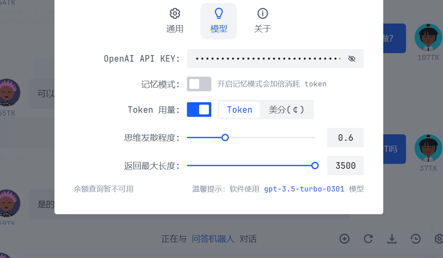Select the Token display option
The image size is (443, 258).
239,110
